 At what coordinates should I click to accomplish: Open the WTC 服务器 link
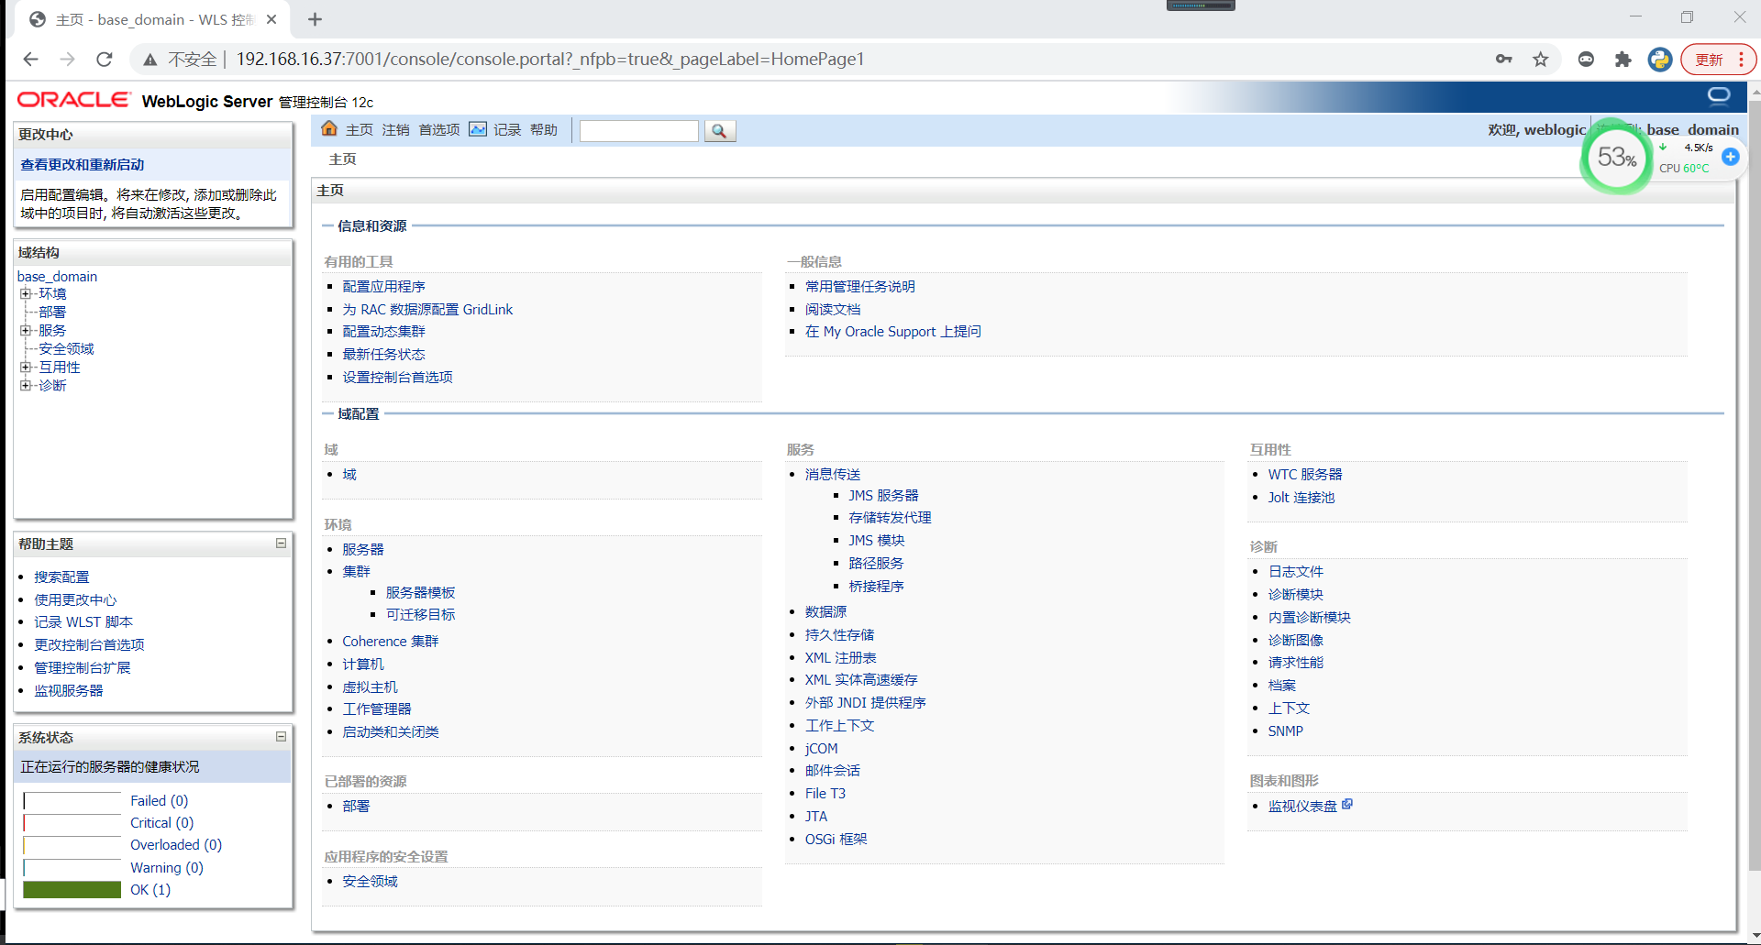[x=1305, y=474]
